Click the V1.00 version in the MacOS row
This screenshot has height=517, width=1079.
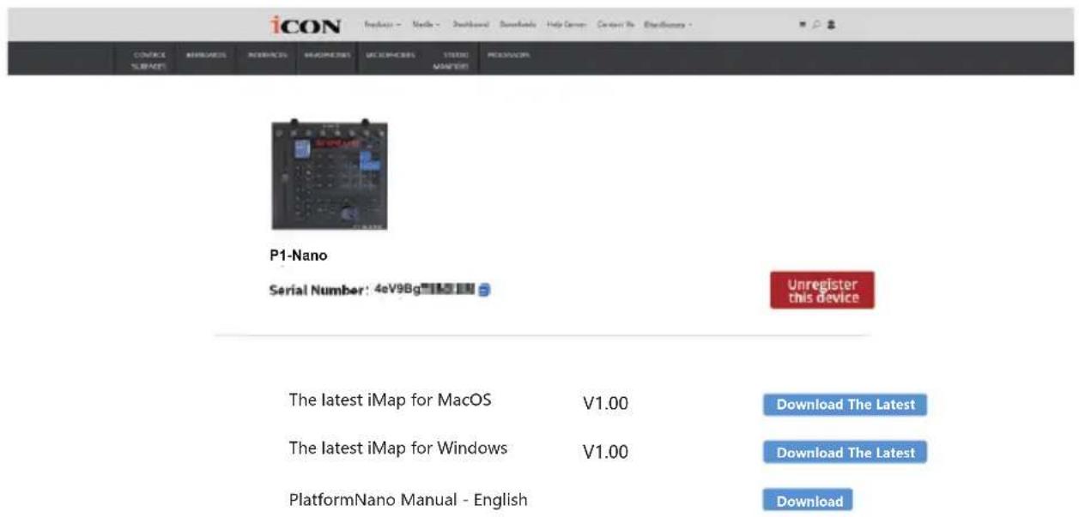tap(605, 404)
